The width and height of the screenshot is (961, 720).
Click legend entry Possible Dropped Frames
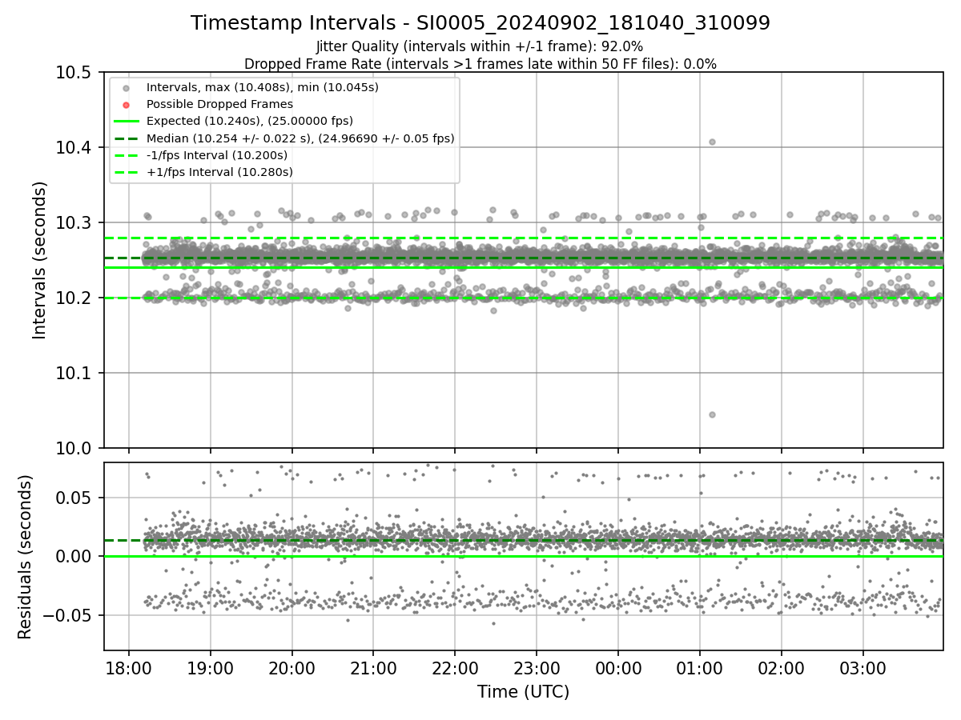[219, 104]
